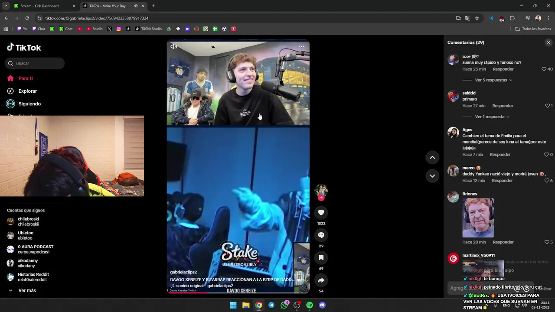Open X bookmark in bookmarks bar
Viewport: 555px width, 312px height.
[x=109, y=29]
